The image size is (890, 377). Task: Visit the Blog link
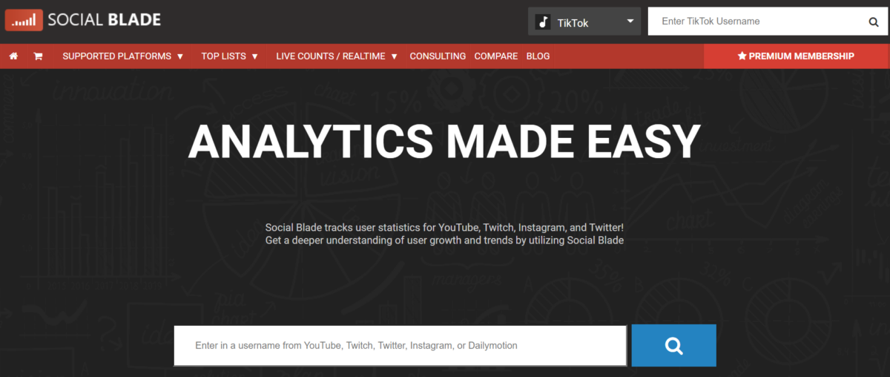(538, 56)
